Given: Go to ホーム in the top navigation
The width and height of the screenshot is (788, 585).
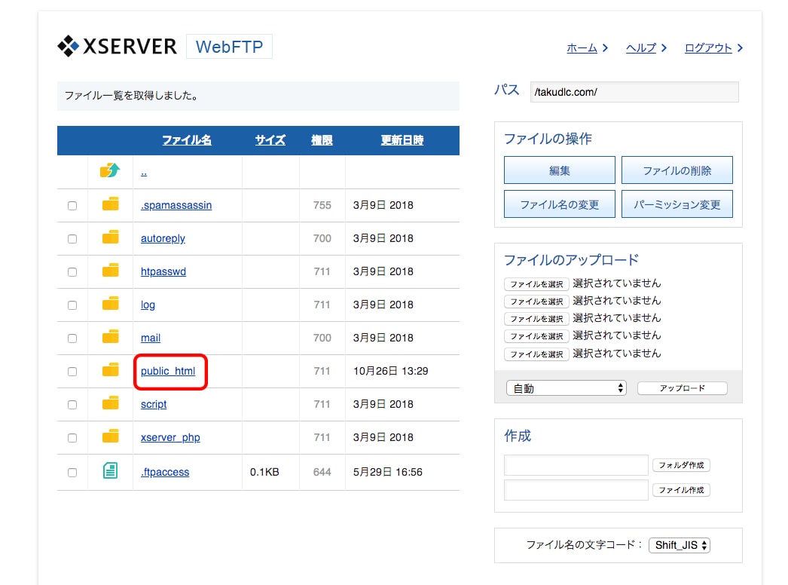Looking at the screenshot, I should click(582, 48).
